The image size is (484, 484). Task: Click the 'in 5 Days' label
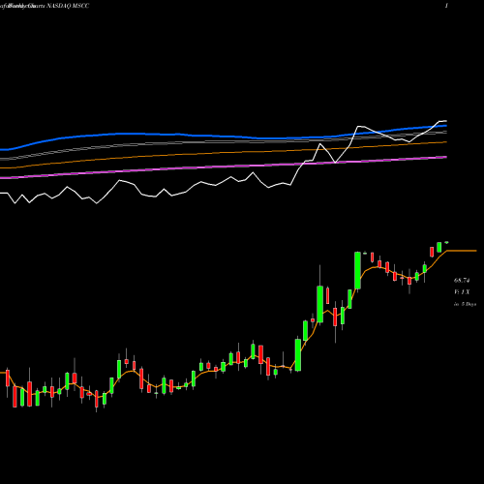point(465,304)
